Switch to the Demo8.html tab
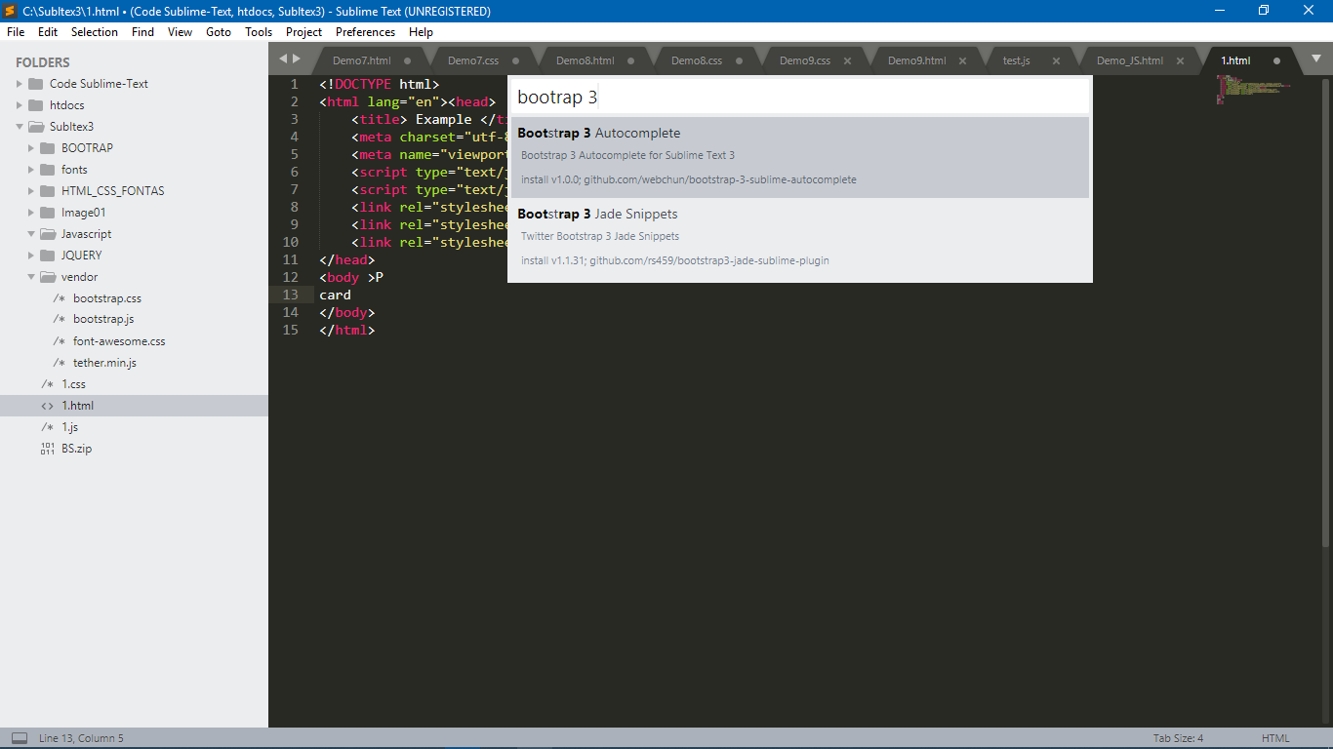This screenshot has width=1333, height=749. 586,60
